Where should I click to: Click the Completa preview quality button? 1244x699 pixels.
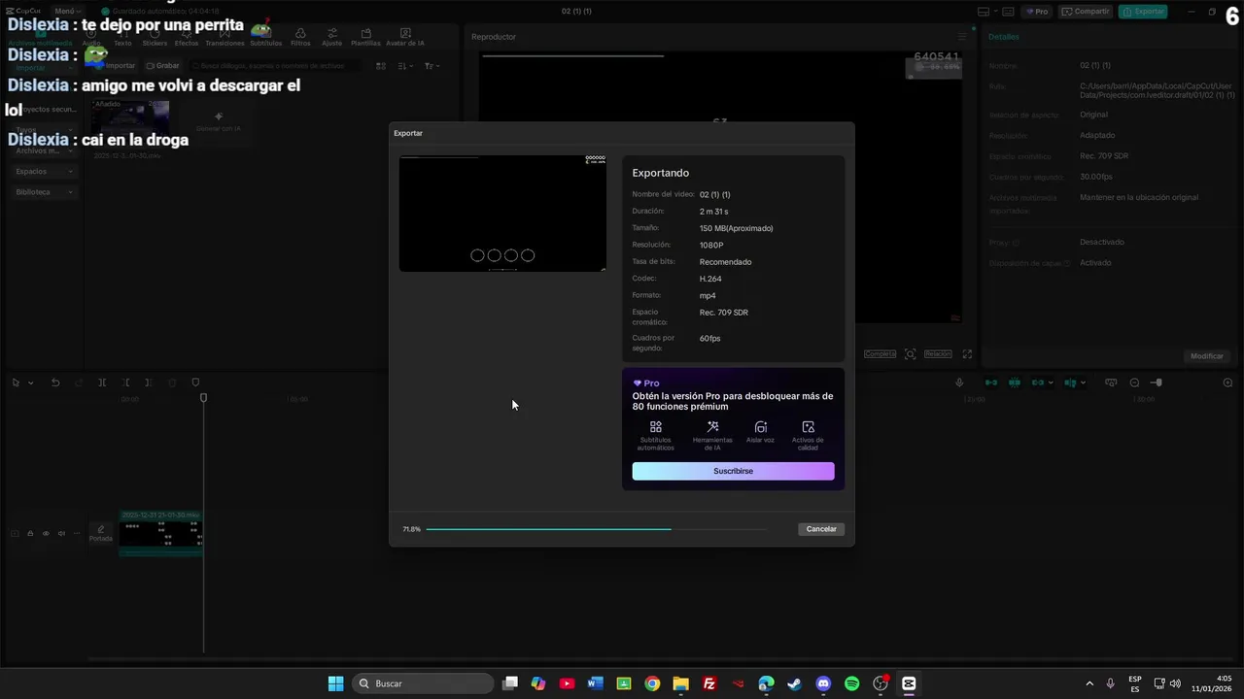tap(880, 354)
